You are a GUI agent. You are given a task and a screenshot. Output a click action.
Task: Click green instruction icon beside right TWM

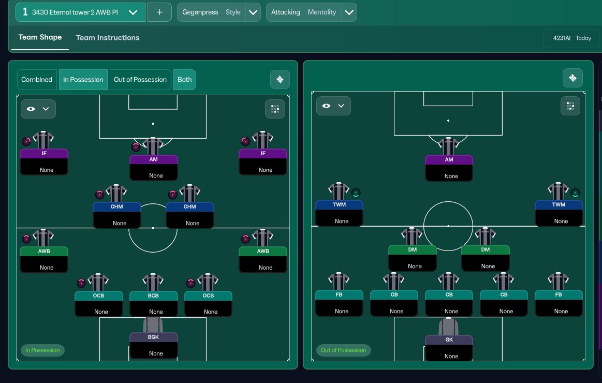[575, 193]
